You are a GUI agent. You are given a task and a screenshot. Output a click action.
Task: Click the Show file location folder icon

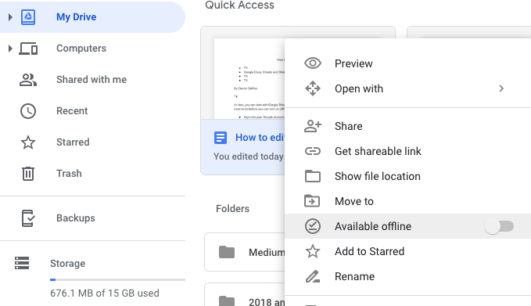(x=313, y=176)
